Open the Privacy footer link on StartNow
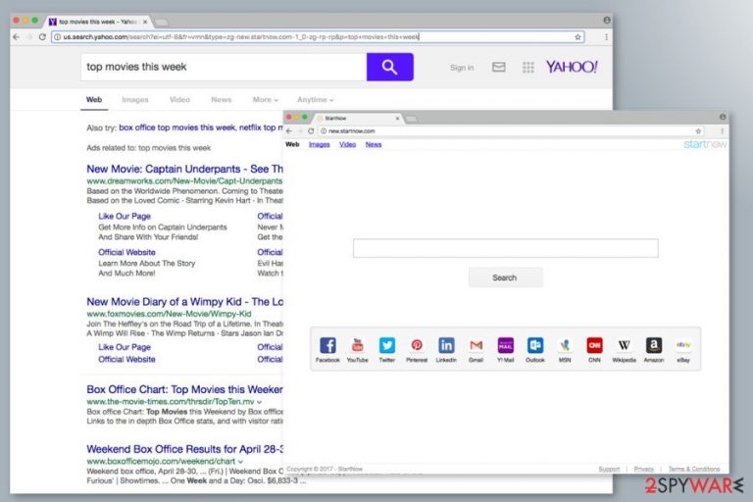The width and height of the screenshot is (753, 502). [643, 469]
